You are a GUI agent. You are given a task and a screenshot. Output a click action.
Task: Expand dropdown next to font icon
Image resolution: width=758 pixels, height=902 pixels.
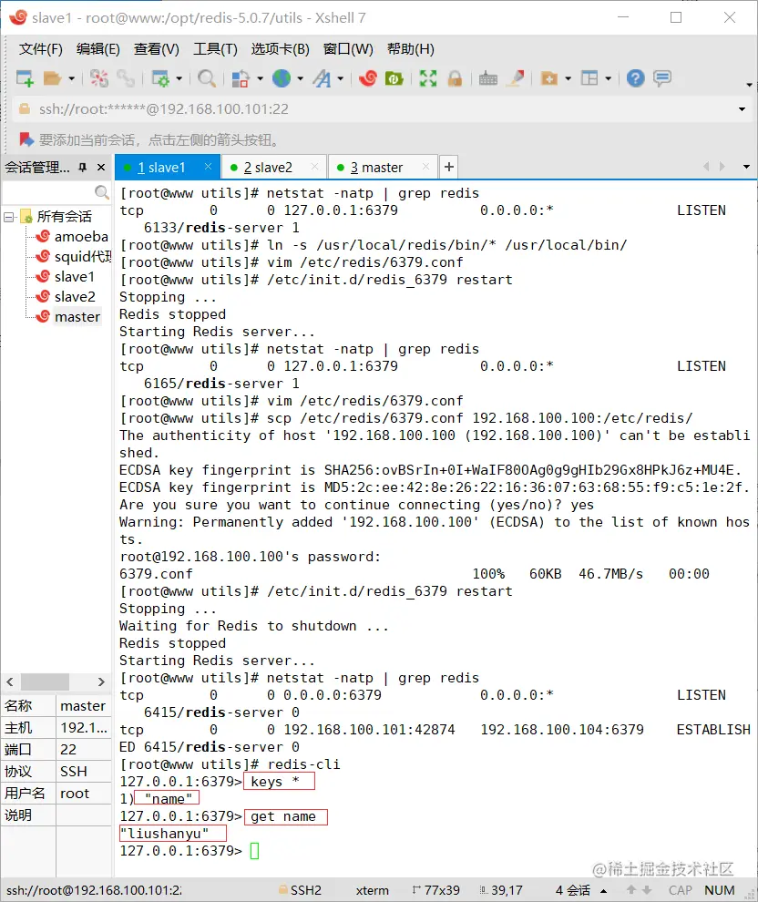[341, 78]
